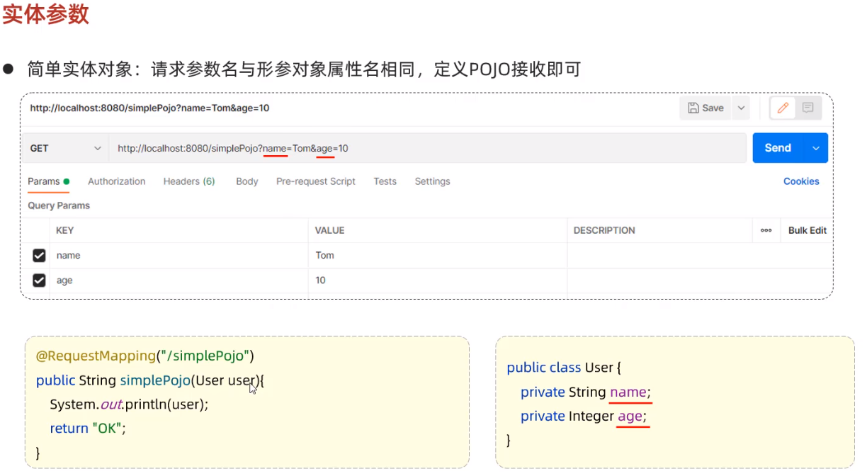
Task: Open the Headers (6) tab
Action: [x=189, y=181]
